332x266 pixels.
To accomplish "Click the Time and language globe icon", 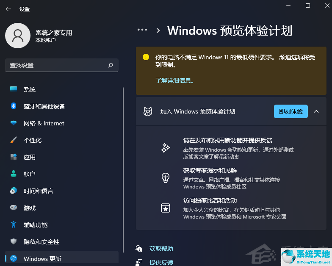I will pyautogui.click(x=14, y=191).
